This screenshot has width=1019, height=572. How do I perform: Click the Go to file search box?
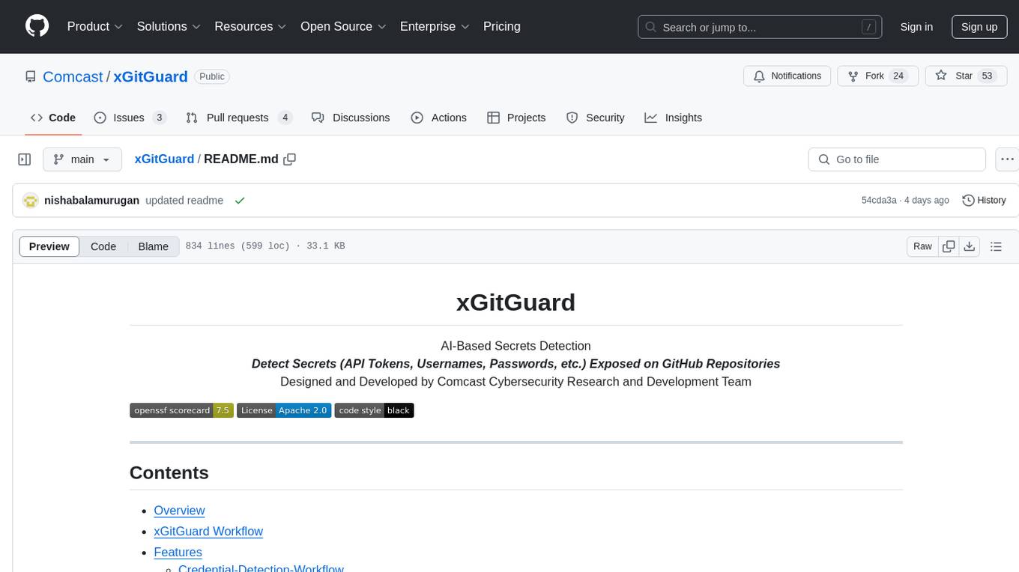click(897, 159)
